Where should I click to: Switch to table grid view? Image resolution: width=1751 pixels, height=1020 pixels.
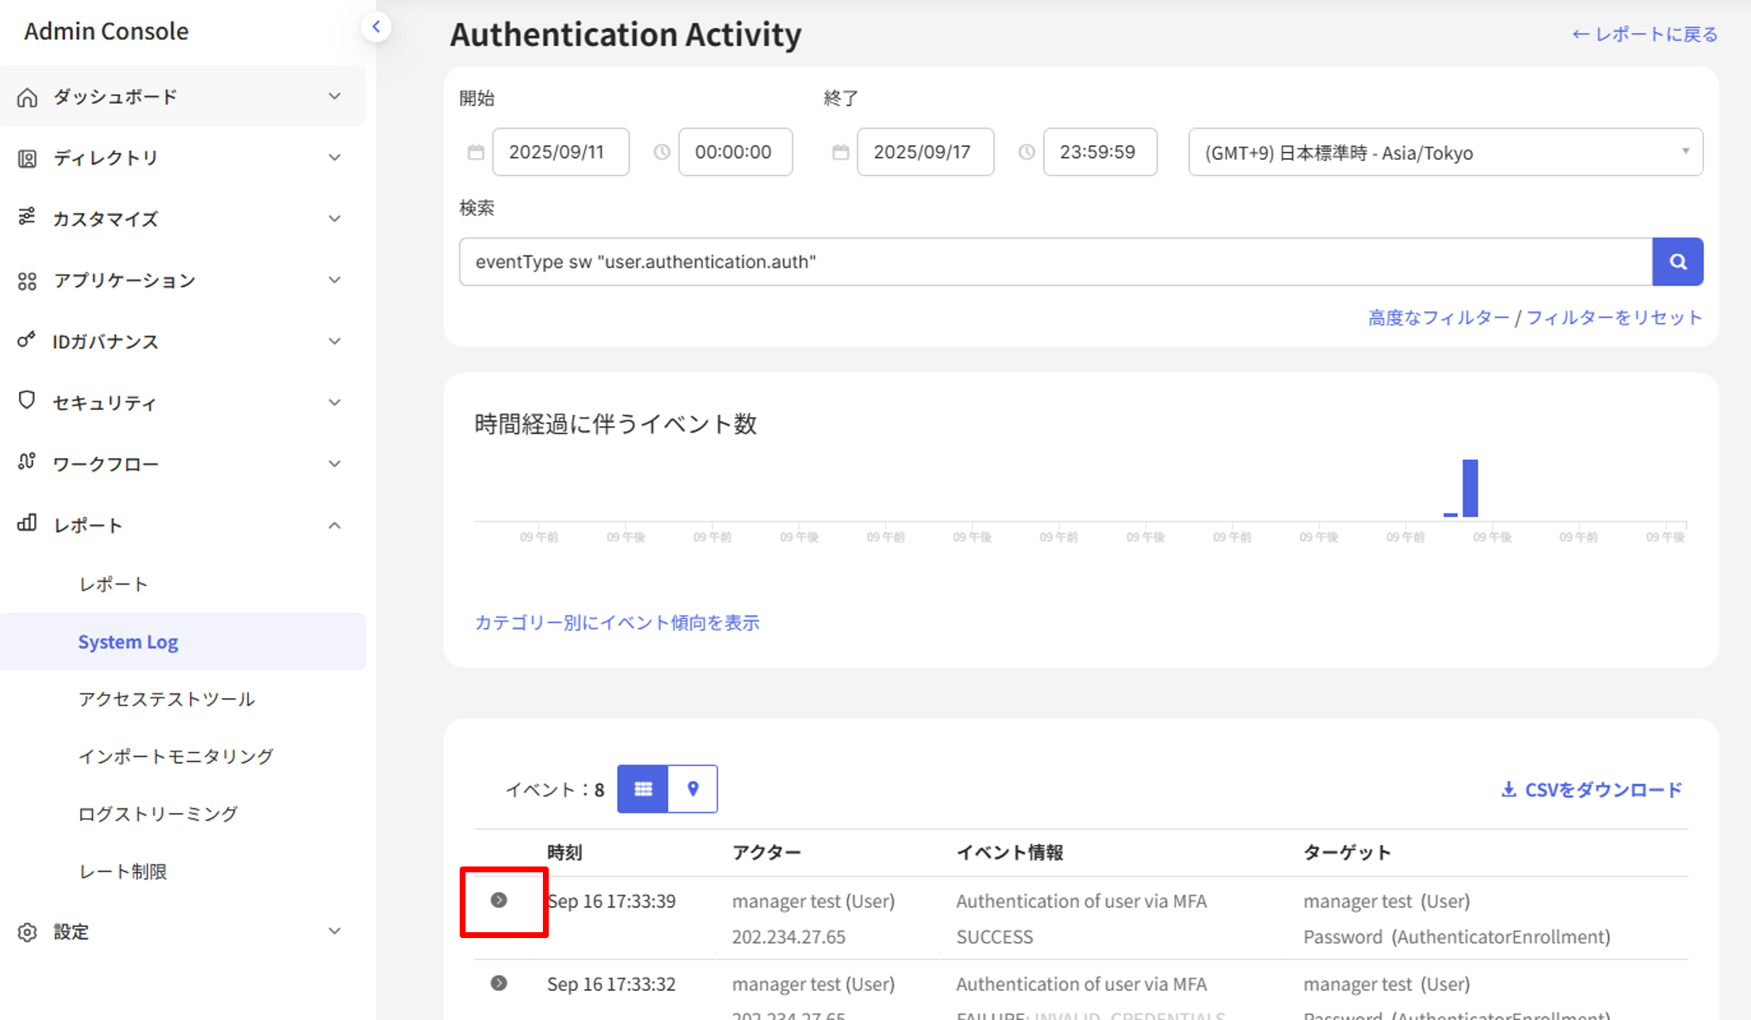pyautogui.click(x=643, y=788)
